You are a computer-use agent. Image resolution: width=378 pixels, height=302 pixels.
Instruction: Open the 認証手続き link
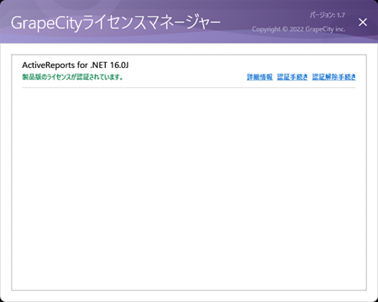(292, 77)
